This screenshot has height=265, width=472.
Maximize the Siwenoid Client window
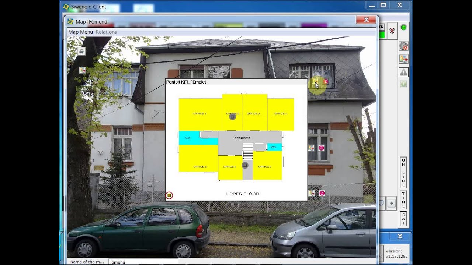(x=383, y=5)
